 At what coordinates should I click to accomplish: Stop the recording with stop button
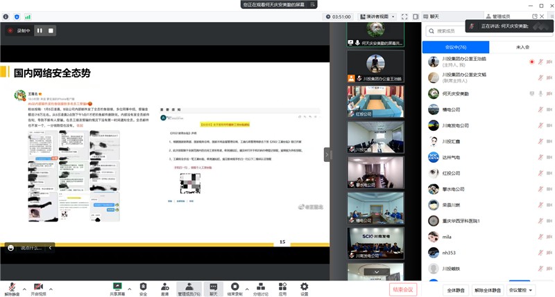51,30
